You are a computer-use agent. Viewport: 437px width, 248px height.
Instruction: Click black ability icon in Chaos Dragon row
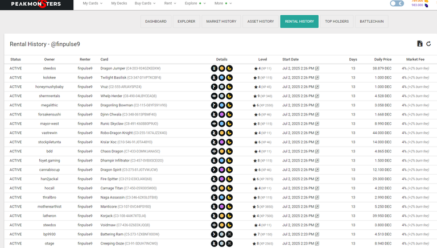coord(214,151)
